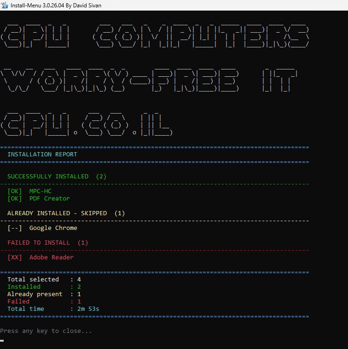This screenshot has width=348, height=349.
Task: Select the Adobe Reader failed entry
Action: (52, 257)
